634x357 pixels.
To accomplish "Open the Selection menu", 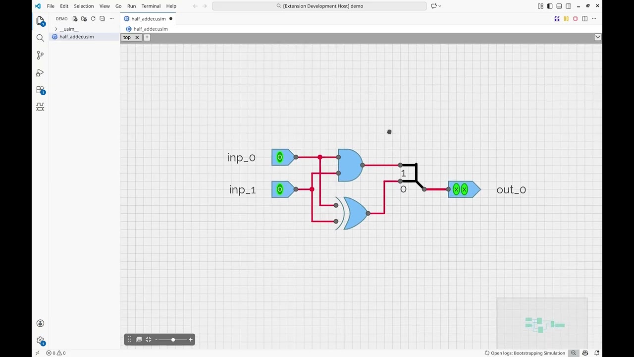I will click(84, 6).
